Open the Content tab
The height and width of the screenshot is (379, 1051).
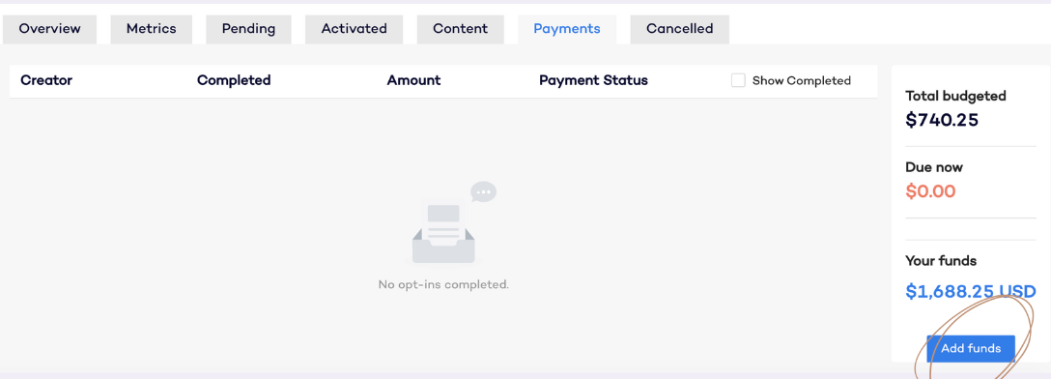click(461, 29)
